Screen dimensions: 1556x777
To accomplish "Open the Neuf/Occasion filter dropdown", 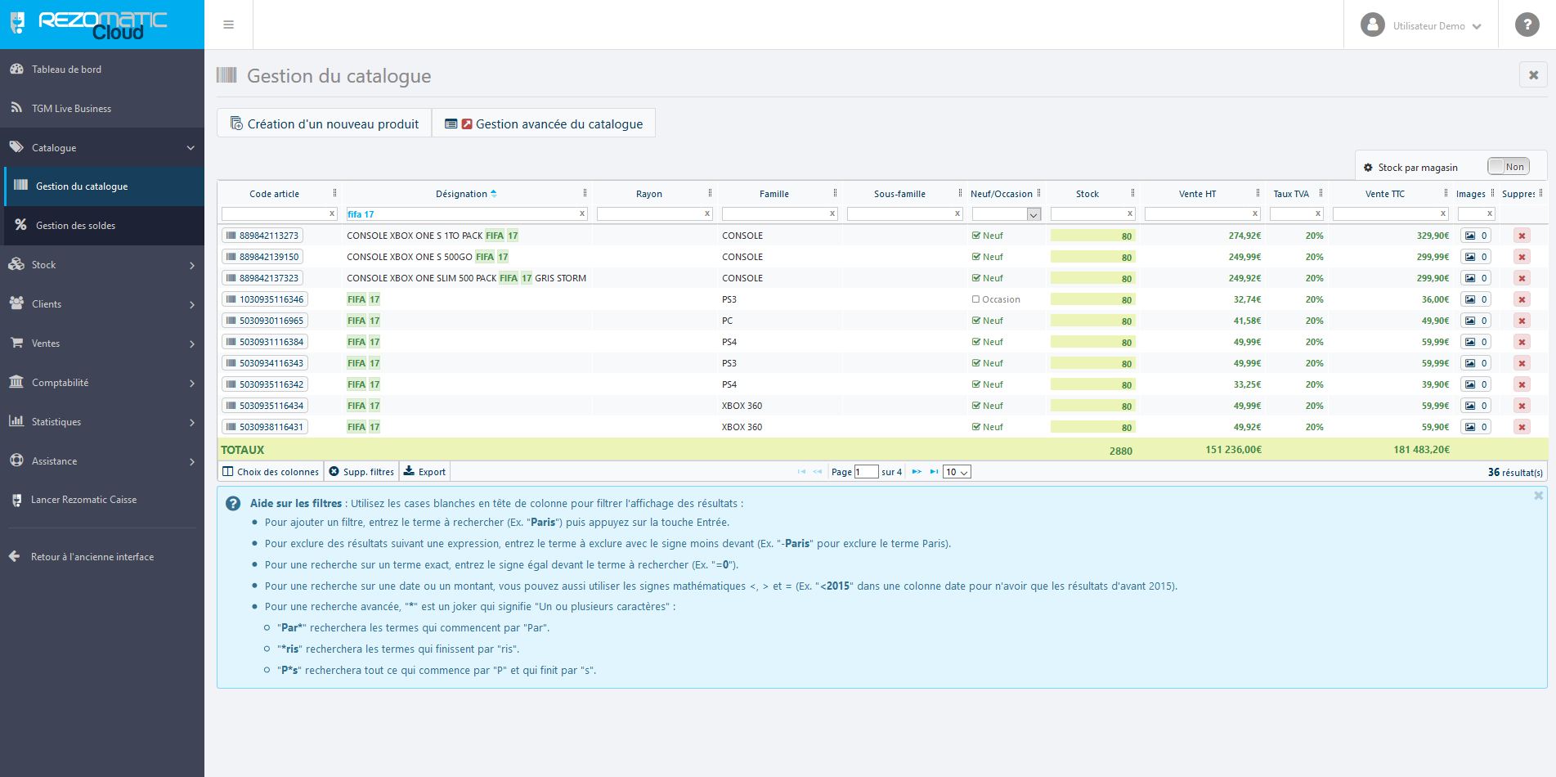I will coord(1007,214).
